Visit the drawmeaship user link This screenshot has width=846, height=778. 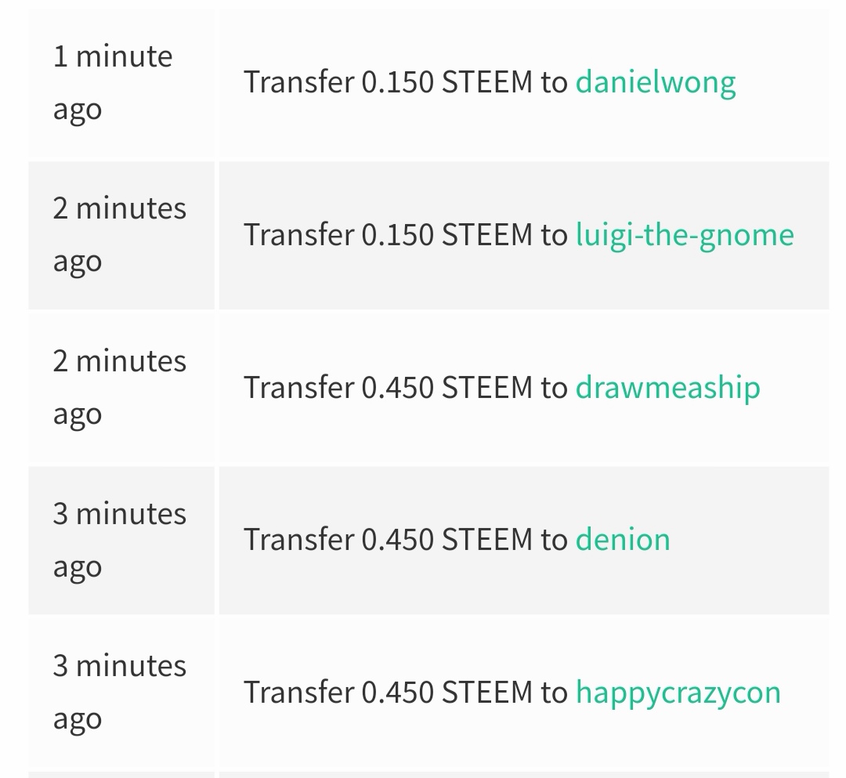tap(667, 388)
